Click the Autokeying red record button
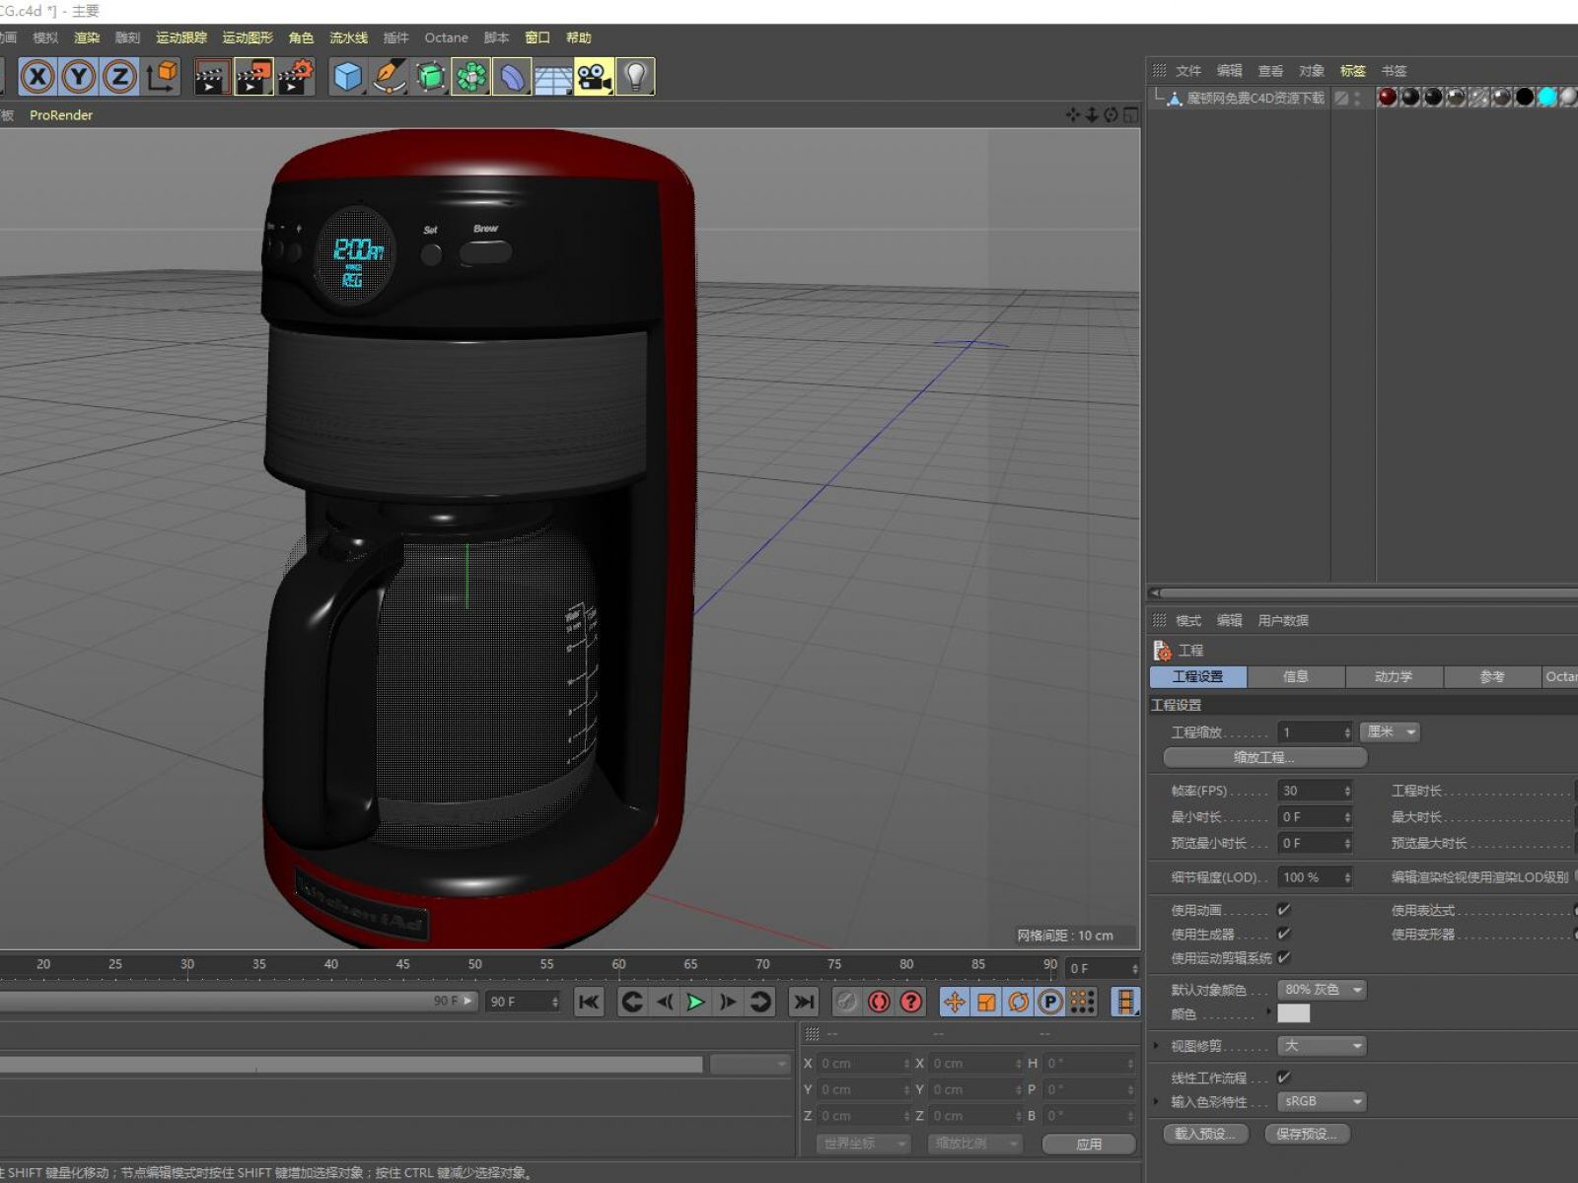This screenshot has height=1183, width=1578. [879, 1002]
